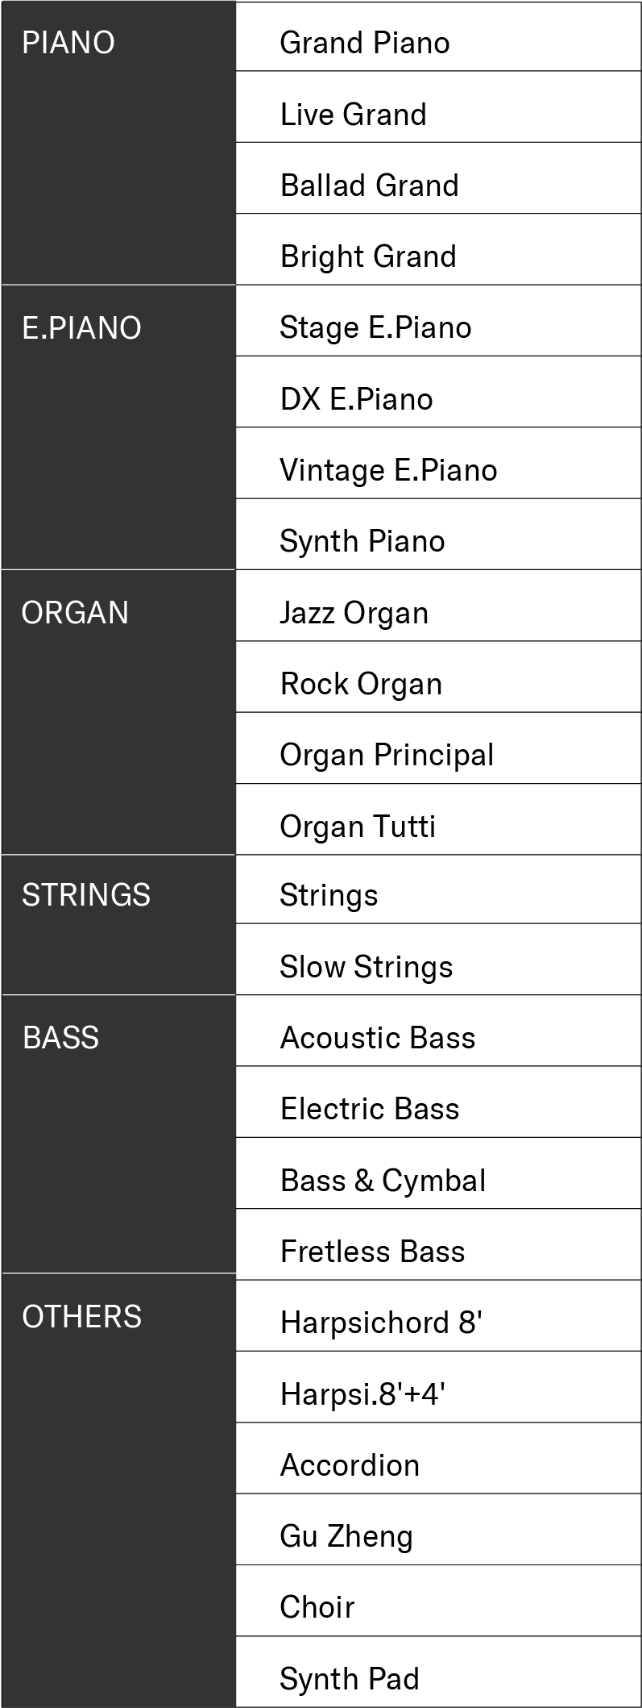This screenshot has width=642, height=1708.
Task: Choose the Stage E.Piano voice
Action: point(375,327)
